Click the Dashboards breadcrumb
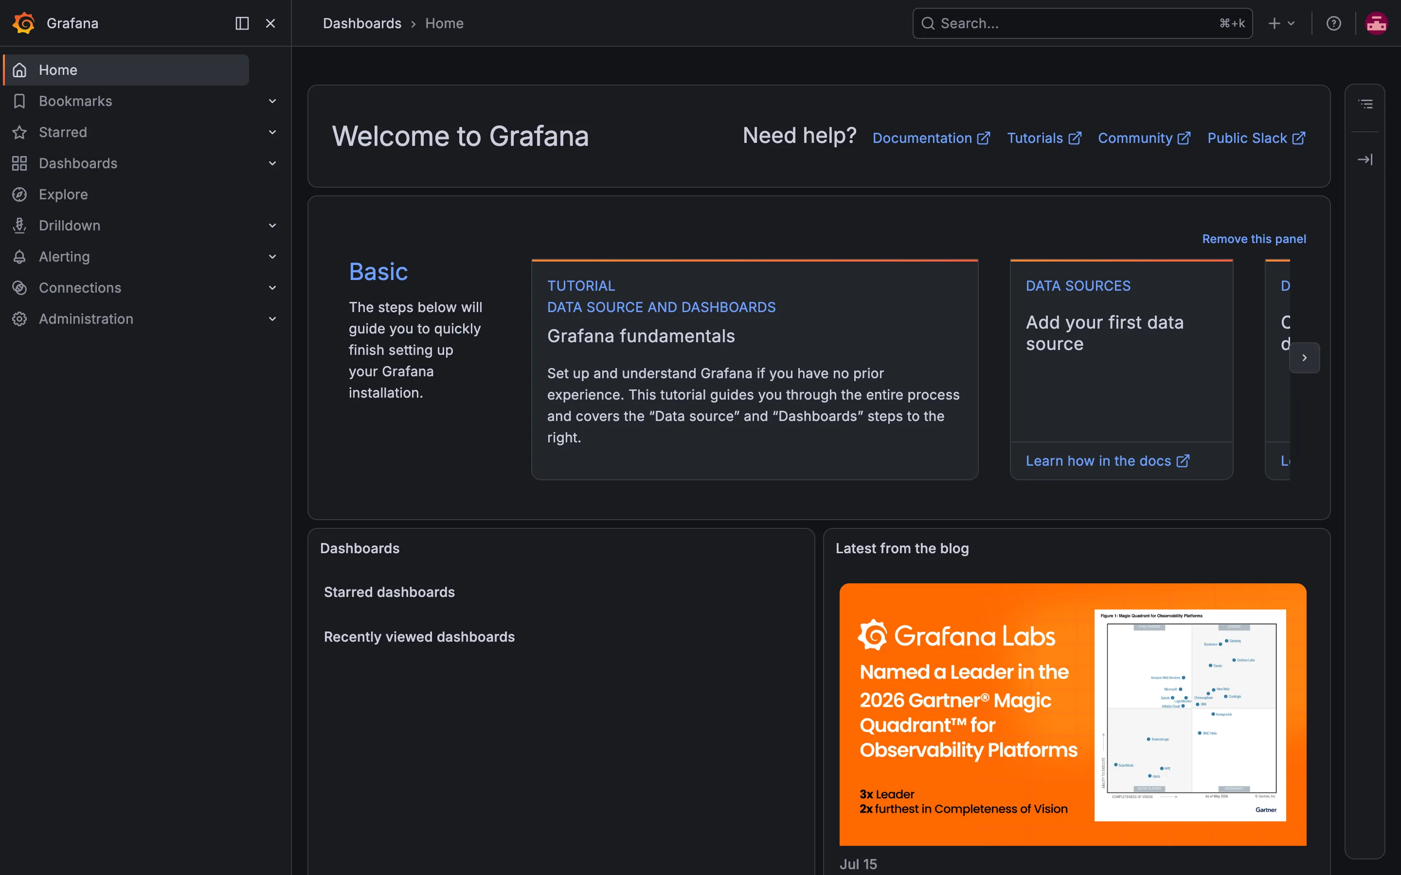1401x875 pixels. [362, 23]
